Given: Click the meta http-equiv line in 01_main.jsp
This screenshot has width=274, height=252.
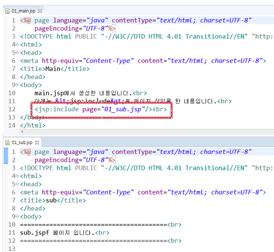Looking at the screenshot, I should tap(143, 61).
